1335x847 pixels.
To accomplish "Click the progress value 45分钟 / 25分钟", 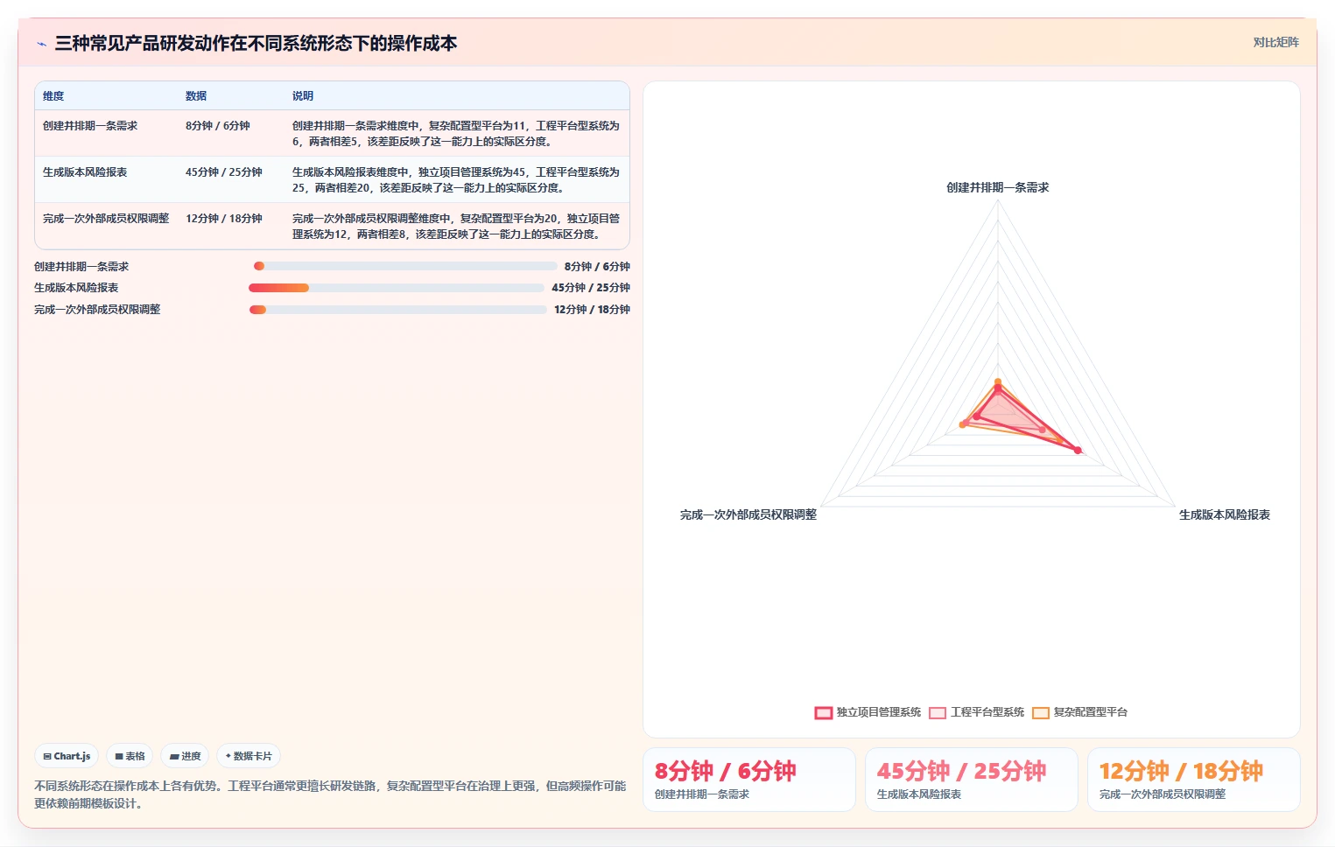I will click(x=591, y=288).
